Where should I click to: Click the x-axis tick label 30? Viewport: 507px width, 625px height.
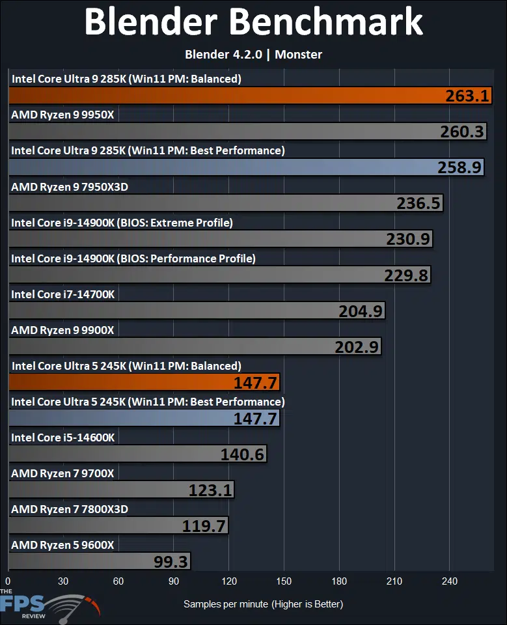(63, 581)
